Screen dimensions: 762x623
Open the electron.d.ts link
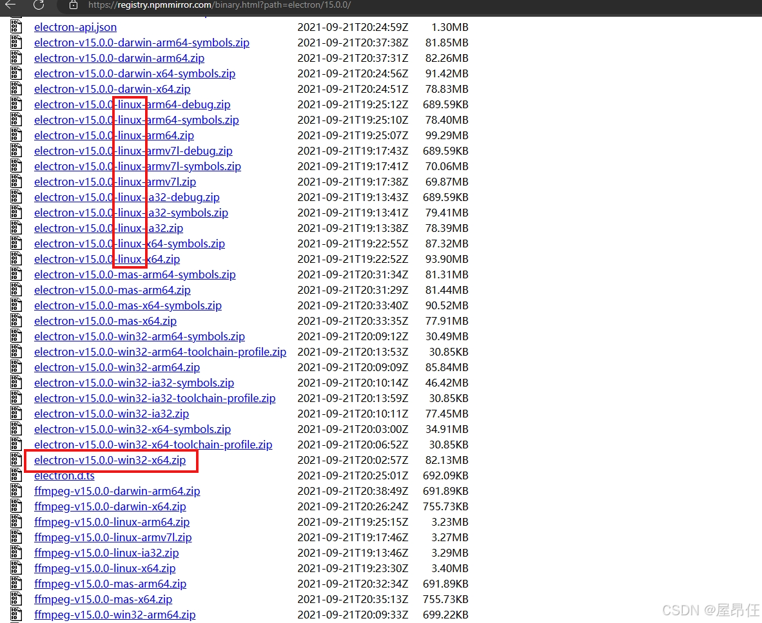tap(64, 476)
